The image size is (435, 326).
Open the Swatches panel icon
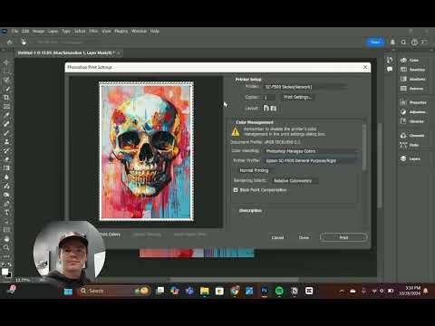[x=403, y=70]
